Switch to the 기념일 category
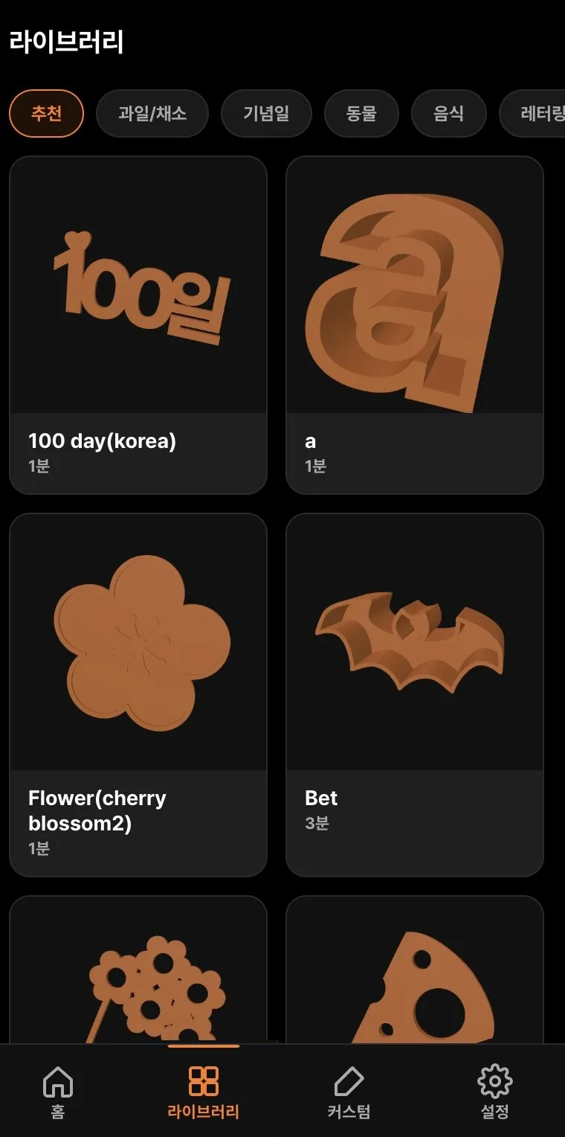The image size is (565, 1137). pyautogui.click(x=266, y=114)
